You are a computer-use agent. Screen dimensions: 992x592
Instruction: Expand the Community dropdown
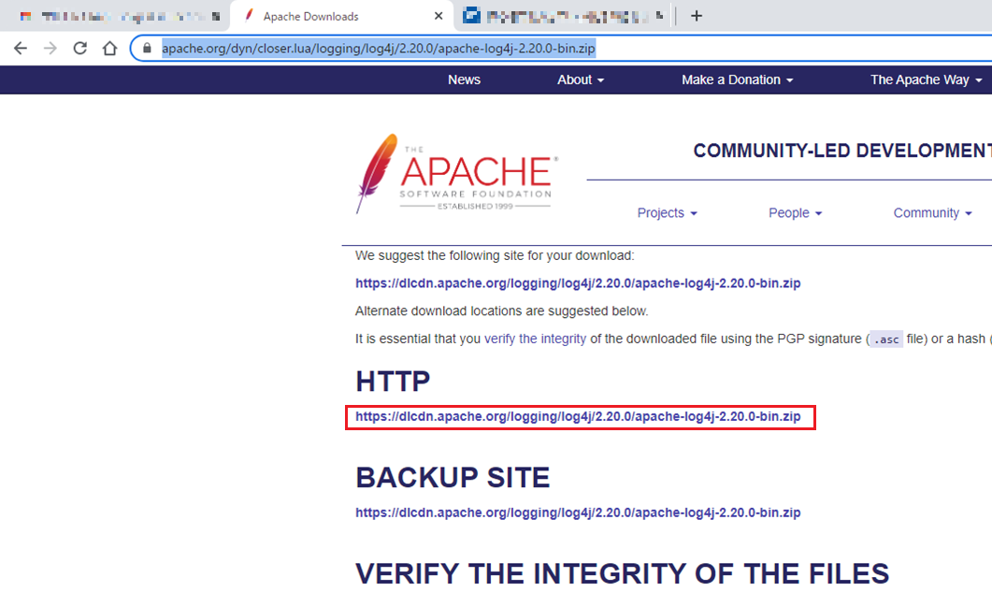932,212
